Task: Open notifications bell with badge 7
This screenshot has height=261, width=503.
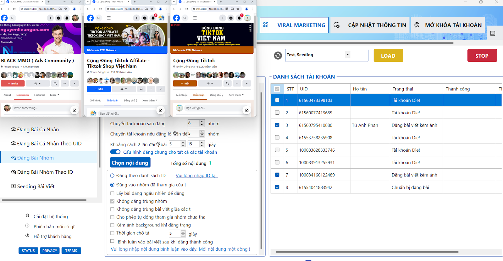Action: tap(153, 18)
